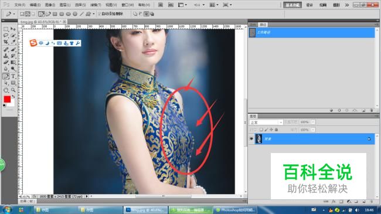Image resolution: width=381 pixels, height=214 pixels.
Task: Swap foreground and background colors
Action: click(13, 97)
